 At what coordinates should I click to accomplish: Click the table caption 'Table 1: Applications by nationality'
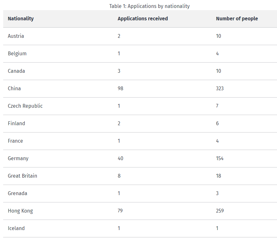pos(149,6)
